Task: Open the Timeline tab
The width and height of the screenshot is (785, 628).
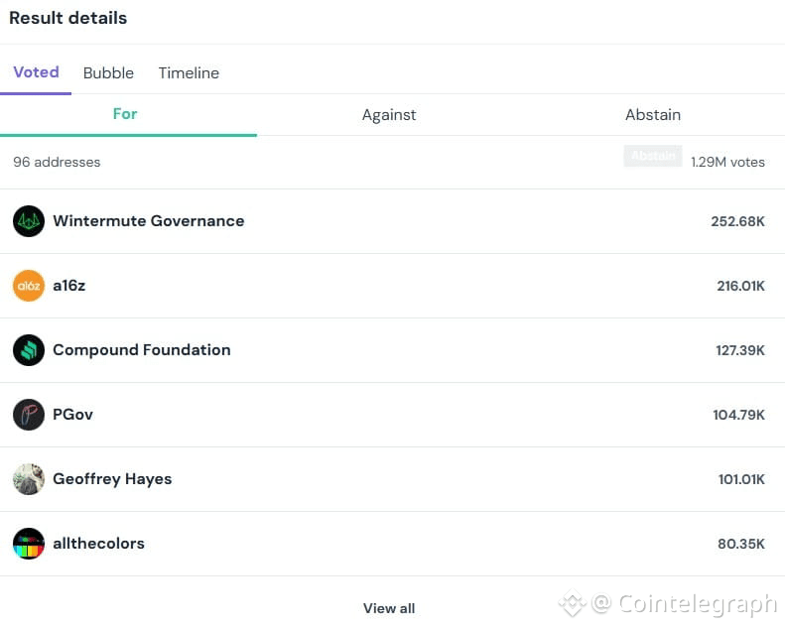Action: tap(189, 73)
